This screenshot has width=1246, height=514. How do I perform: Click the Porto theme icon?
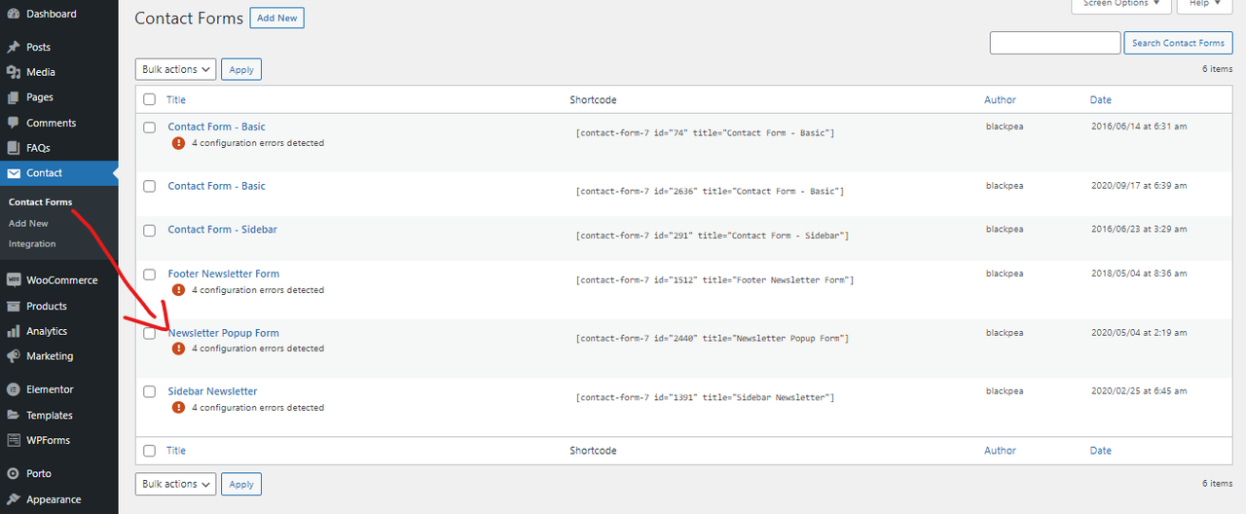(x=13, y=473)
